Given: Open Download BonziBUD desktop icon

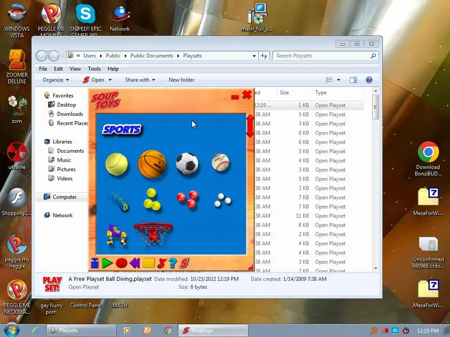Looking at the screenshot, I should tap(428, 158).
